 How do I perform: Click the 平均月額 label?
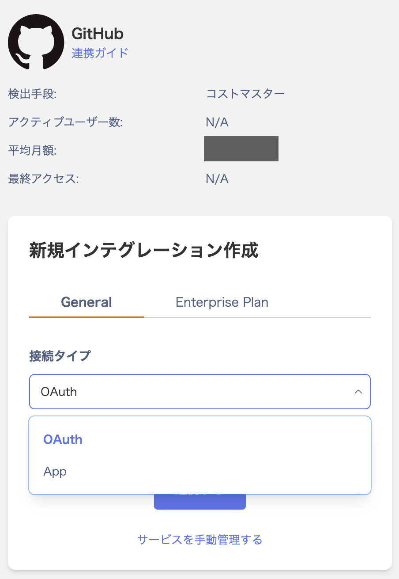(33, 150)
